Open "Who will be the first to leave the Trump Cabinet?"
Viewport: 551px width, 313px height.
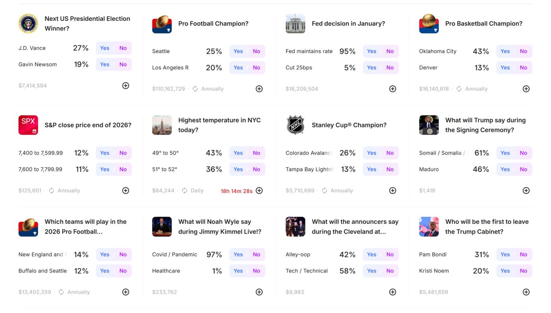[486, 226]
